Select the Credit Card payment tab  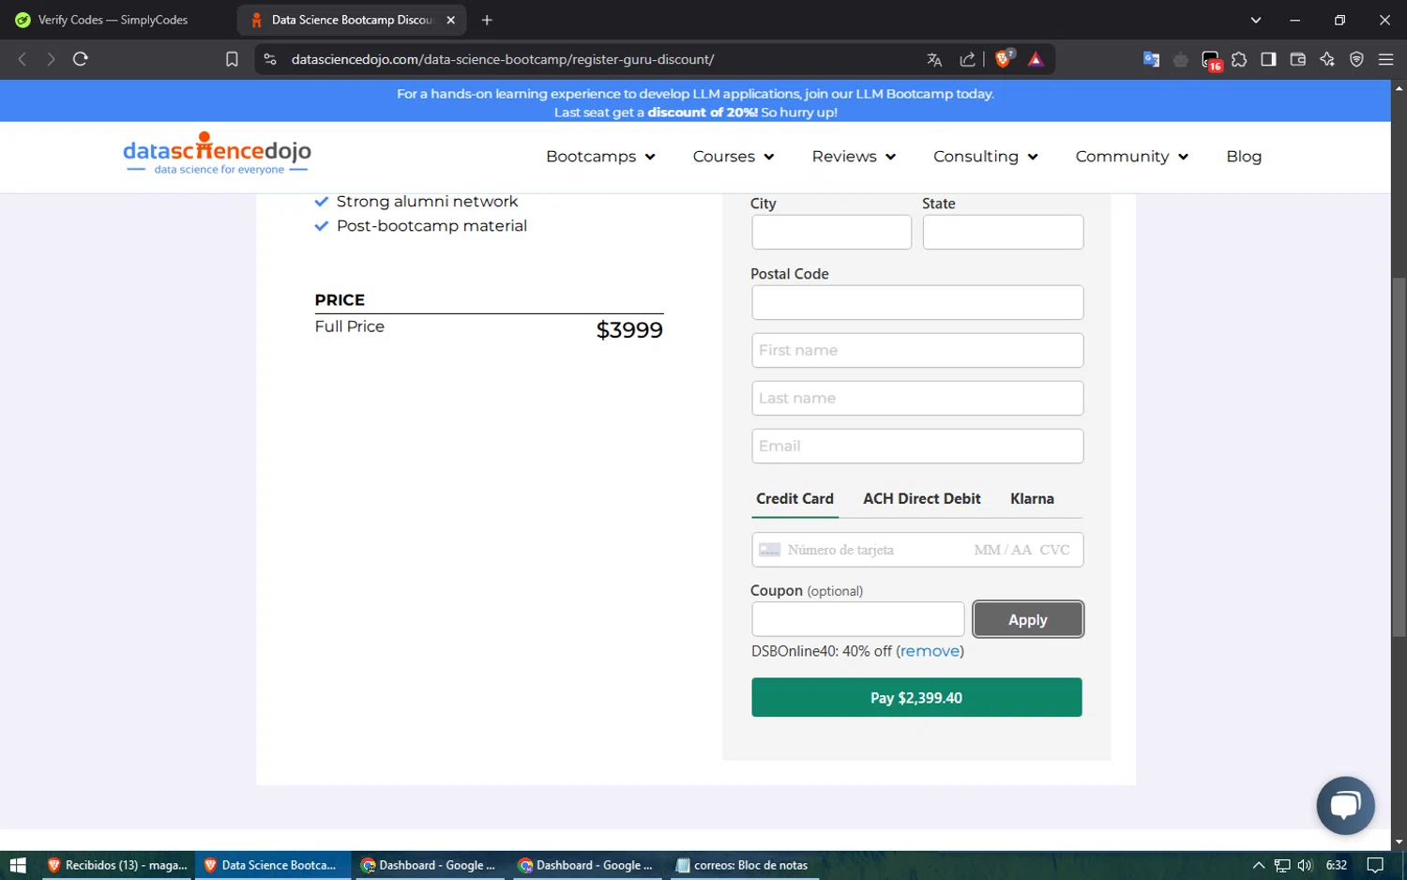tap(794, 499)
